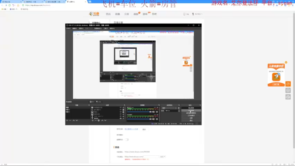Open the 热门游戏 category link

tap(131, 129)
